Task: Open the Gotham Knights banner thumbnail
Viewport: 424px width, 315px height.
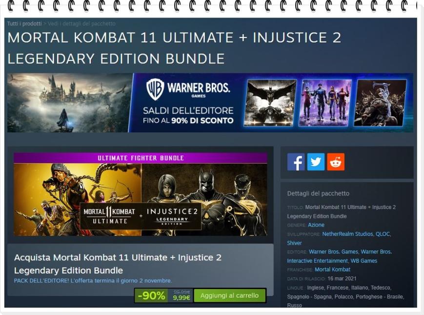Action: click(x=325, y=103)
